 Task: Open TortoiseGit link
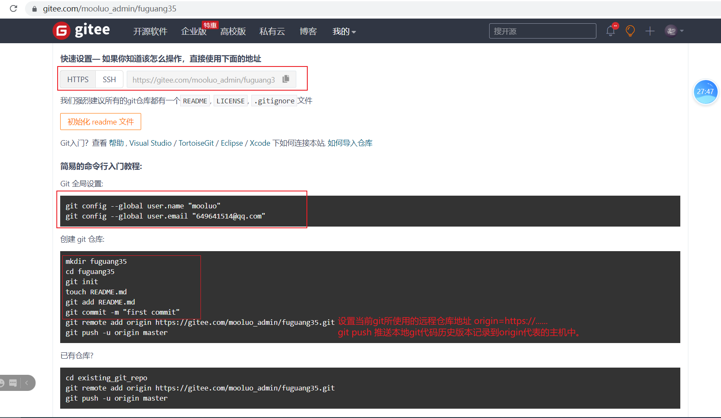(196, 143)
